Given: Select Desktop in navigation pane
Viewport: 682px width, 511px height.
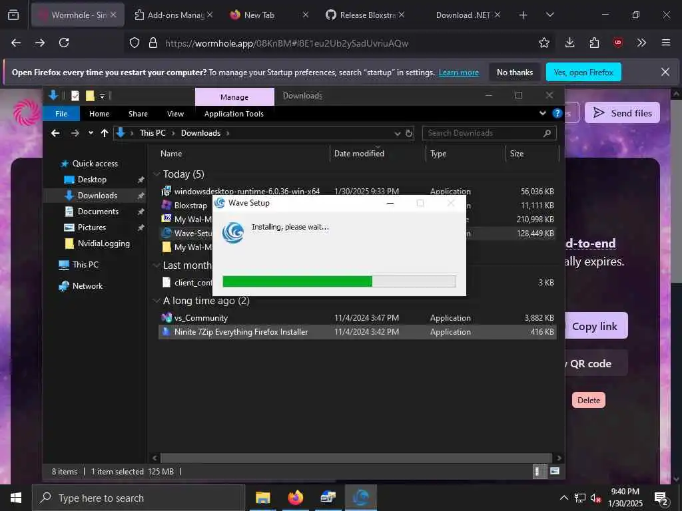Looking at the screenshot, I should tap(92, 180).
